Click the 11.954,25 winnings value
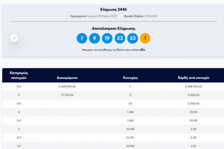This screenshot has height=149, width=224. [193, 95]
